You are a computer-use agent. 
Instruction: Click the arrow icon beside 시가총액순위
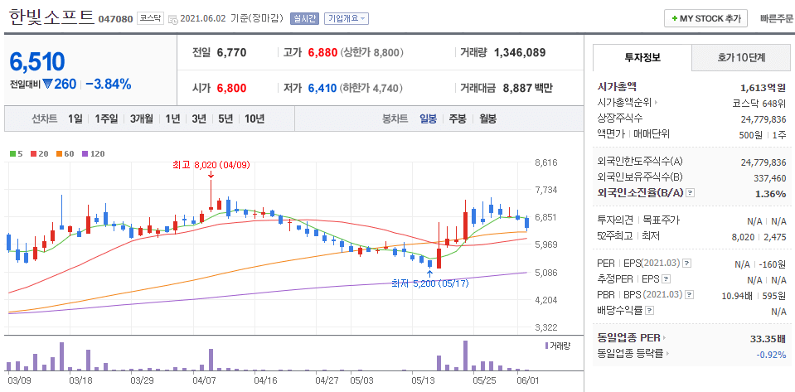657,104
